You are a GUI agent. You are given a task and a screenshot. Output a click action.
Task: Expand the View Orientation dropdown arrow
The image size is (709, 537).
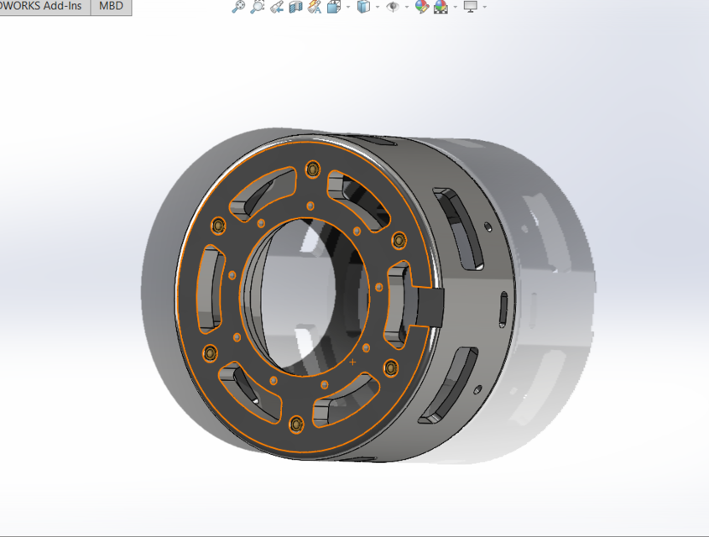(x=347, y=7)
